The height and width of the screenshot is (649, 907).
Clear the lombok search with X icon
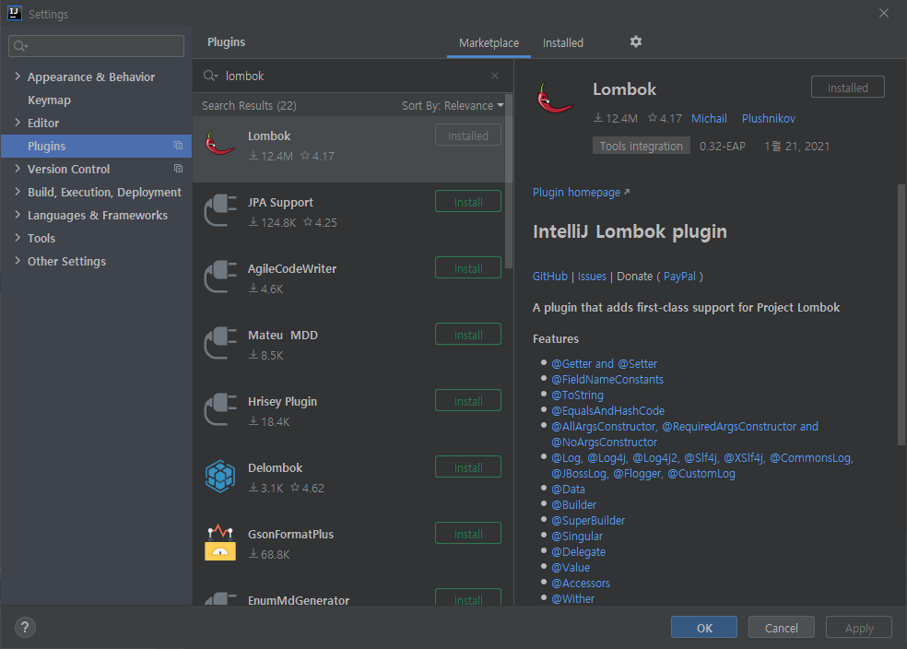coord(495,76)
